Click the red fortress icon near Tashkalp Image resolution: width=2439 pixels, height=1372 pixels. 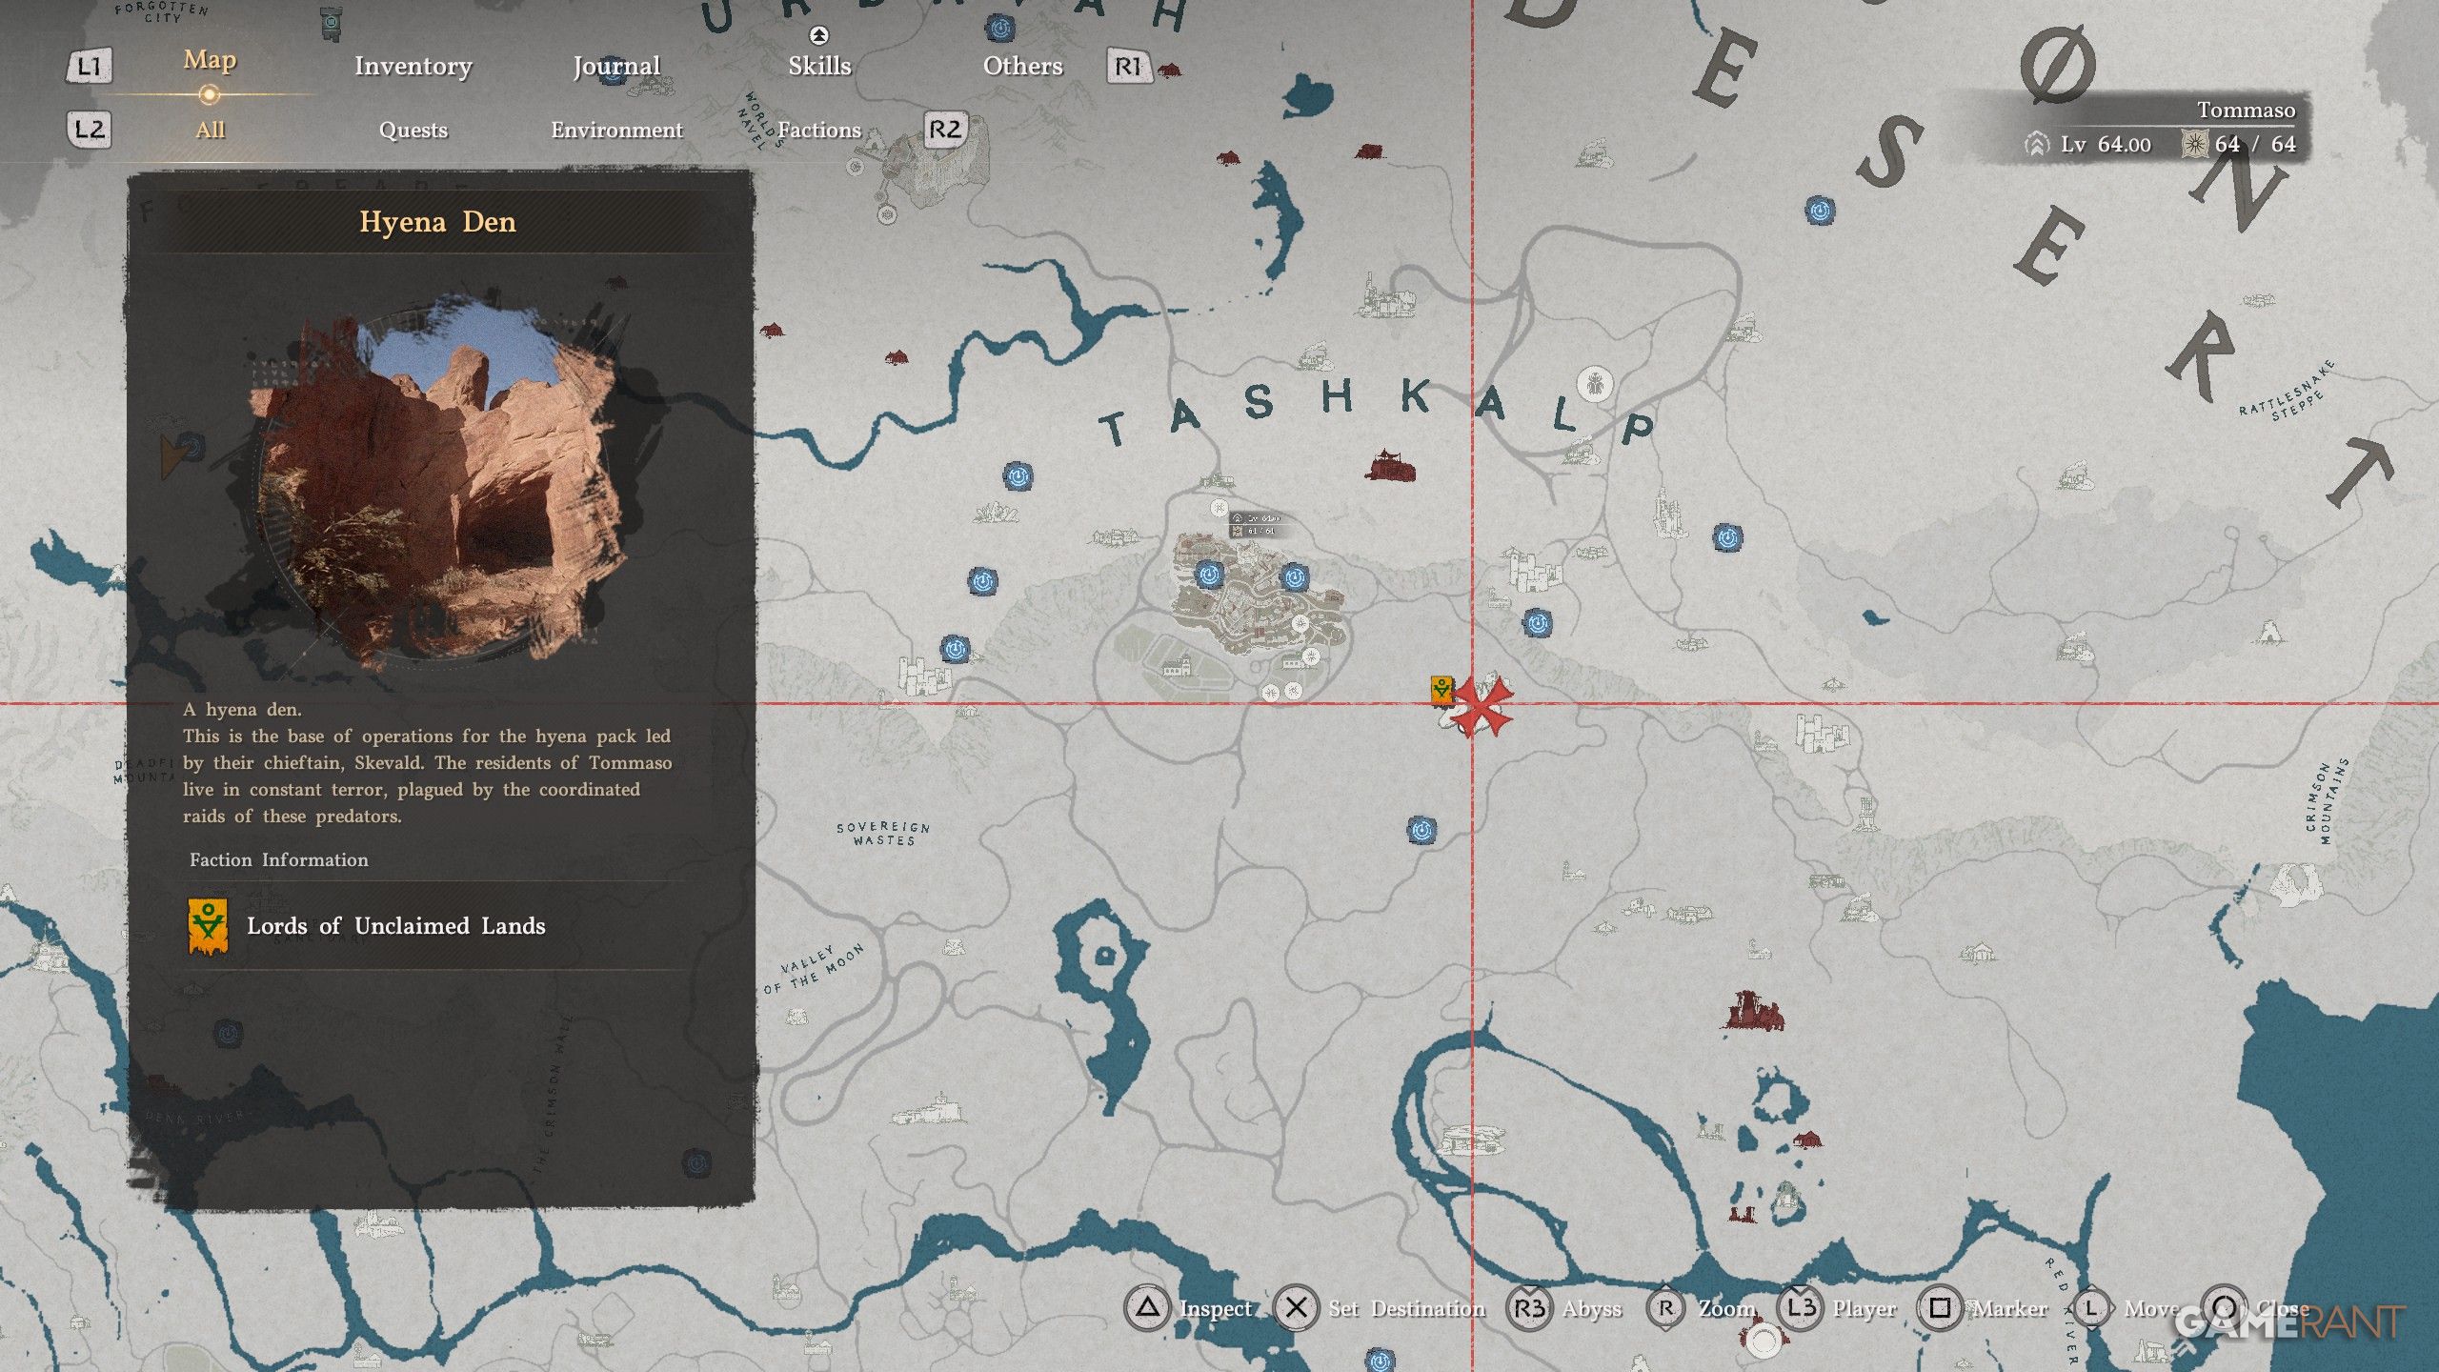click(x=1391, y=466)
